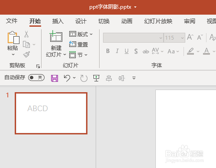
Task: Open the 节 section dropdown
Action: 78,55
